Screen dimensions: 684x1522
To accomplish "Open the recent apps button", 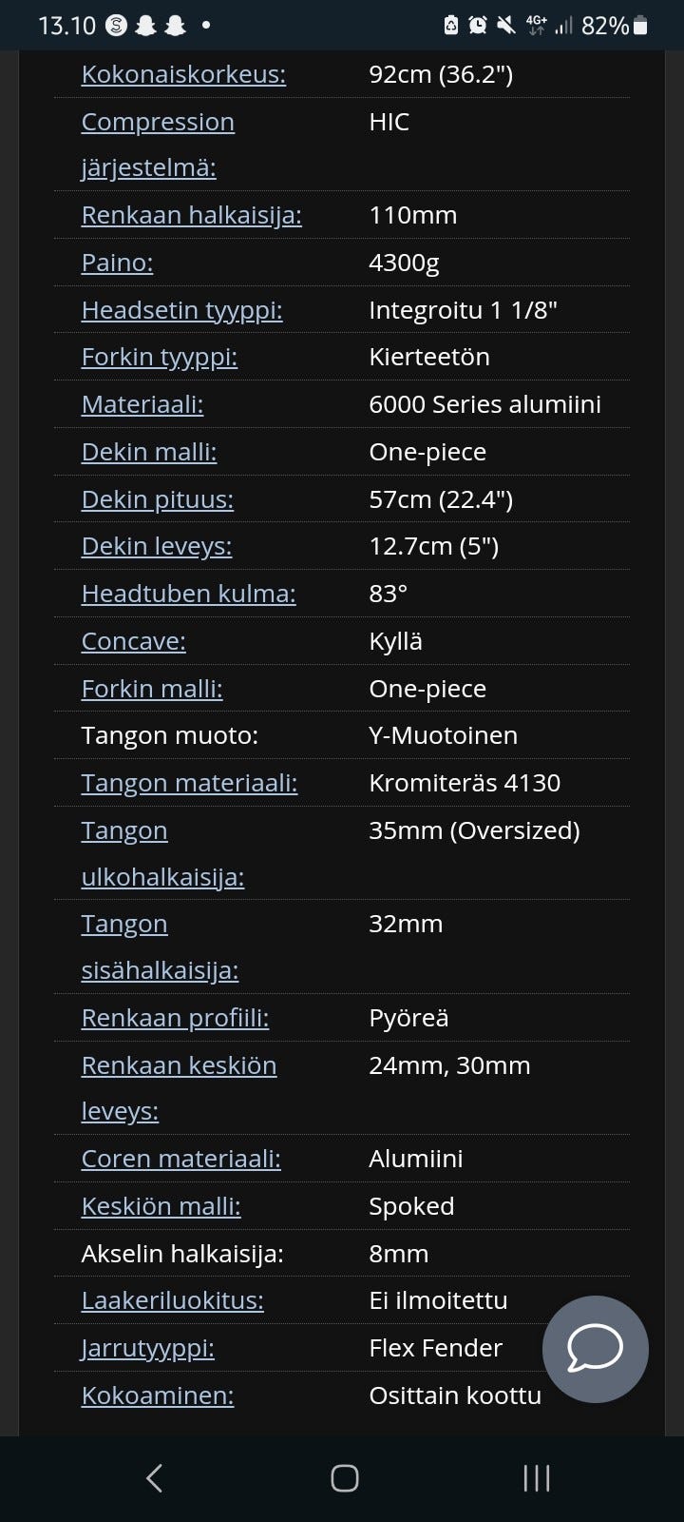I will tap(536, 1477).
